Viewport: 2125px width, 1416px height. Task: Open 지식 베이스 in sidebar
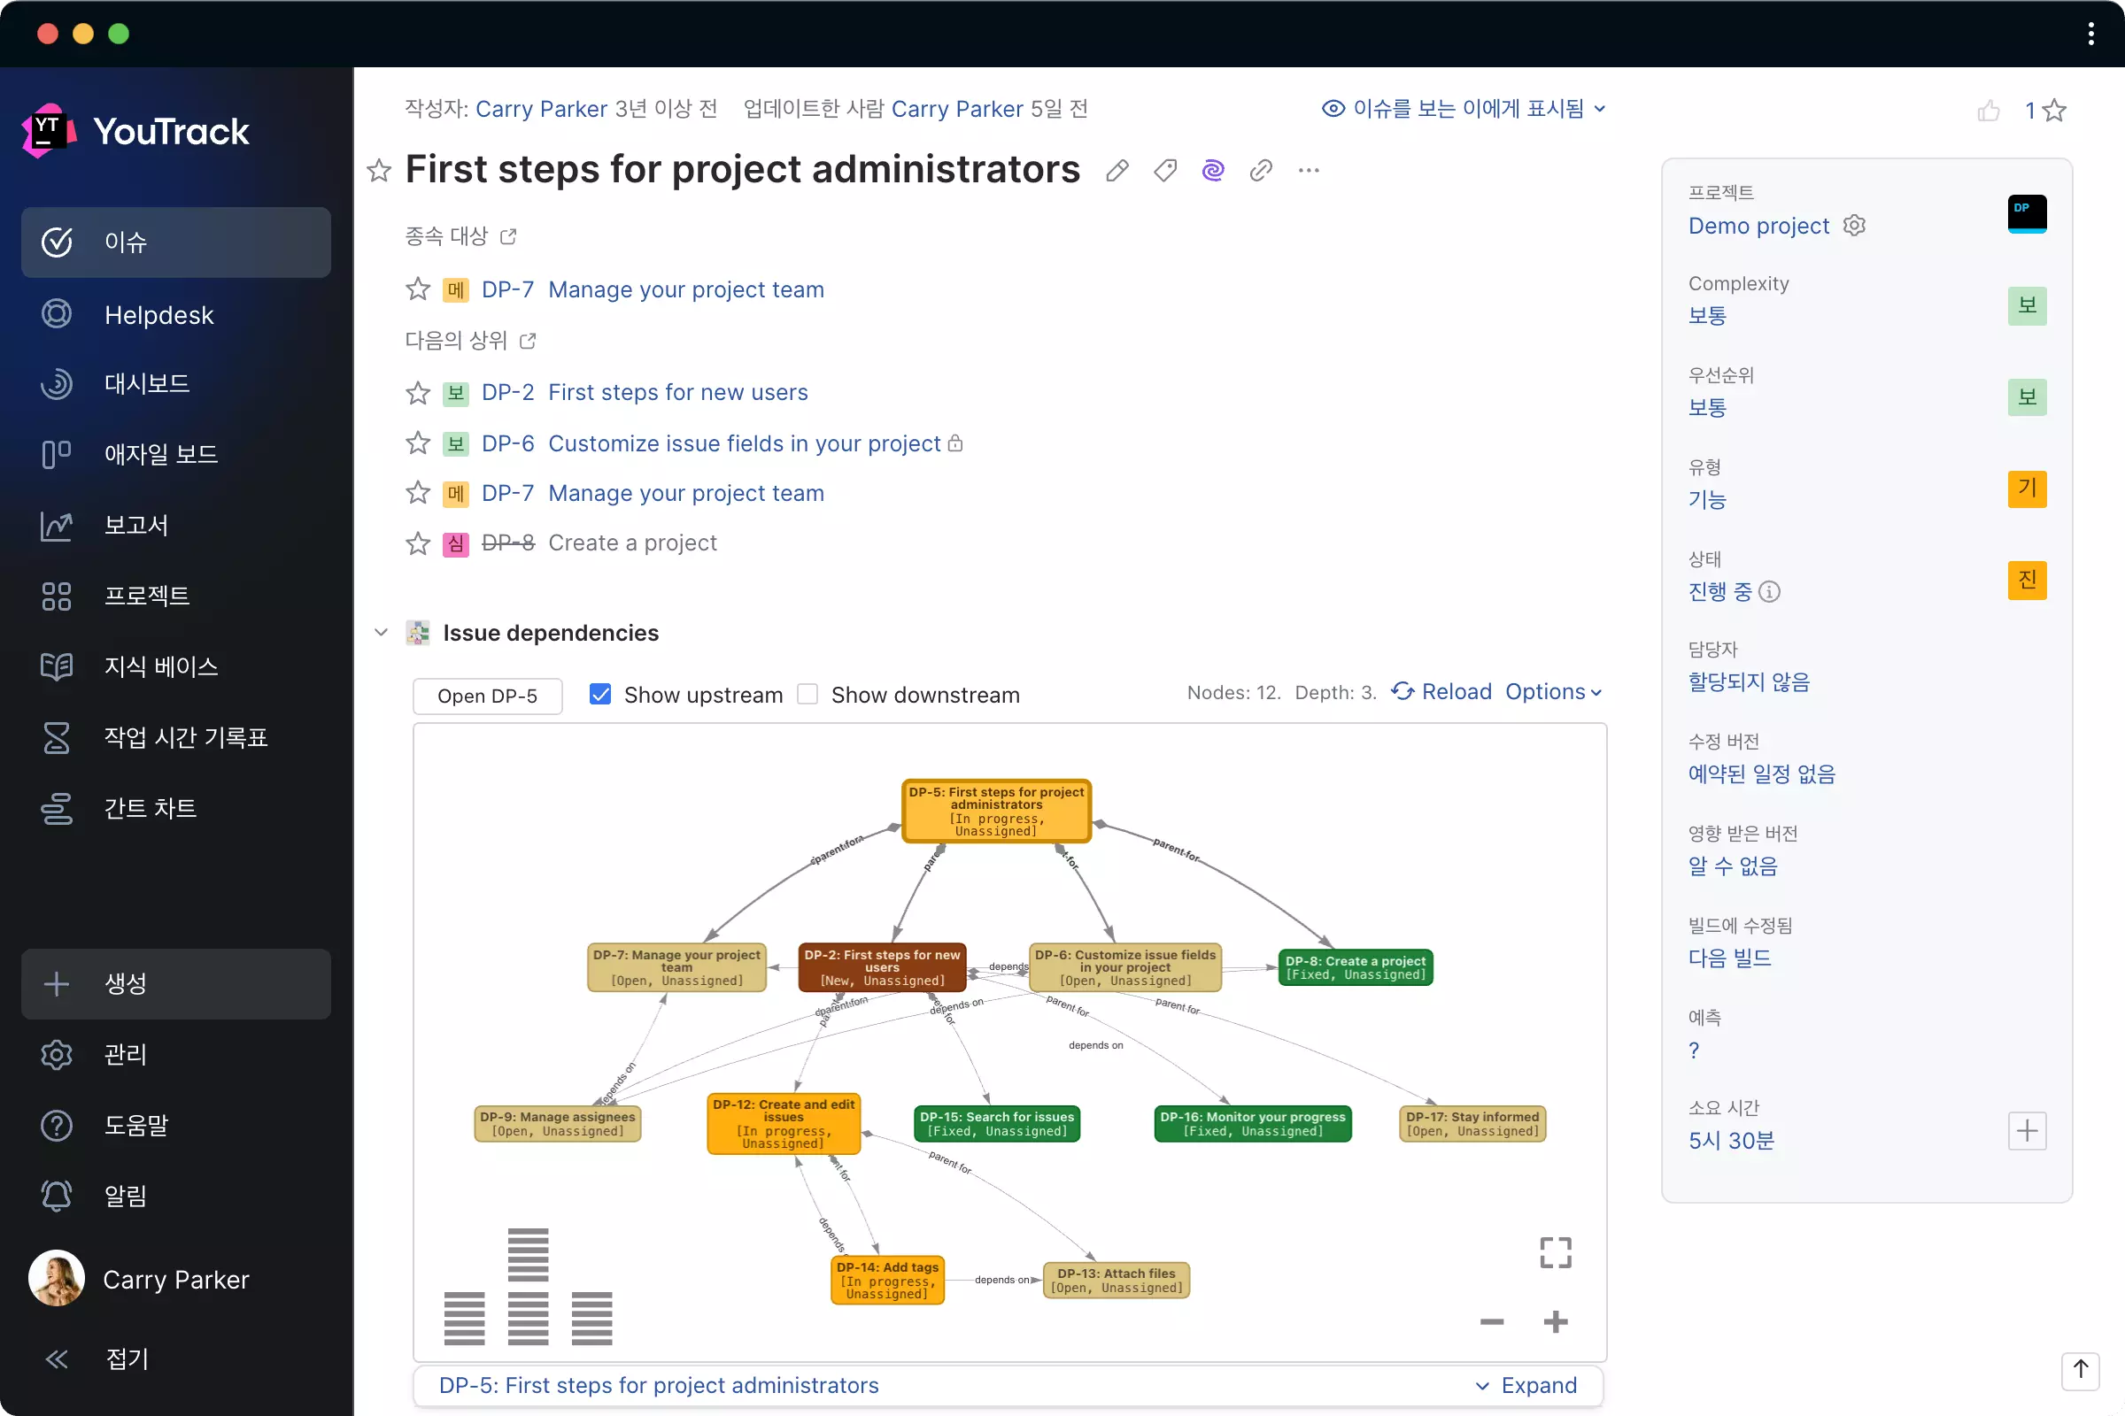pyautogui.click(x=161, y=666)
